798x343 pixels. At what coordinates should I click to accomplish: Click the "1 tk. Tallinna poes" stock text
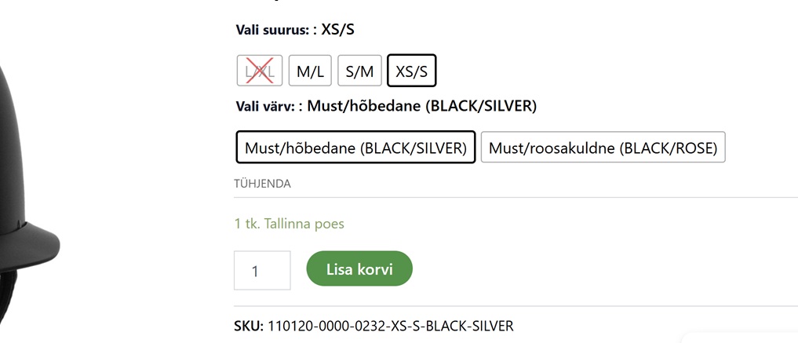pos(289,224)
